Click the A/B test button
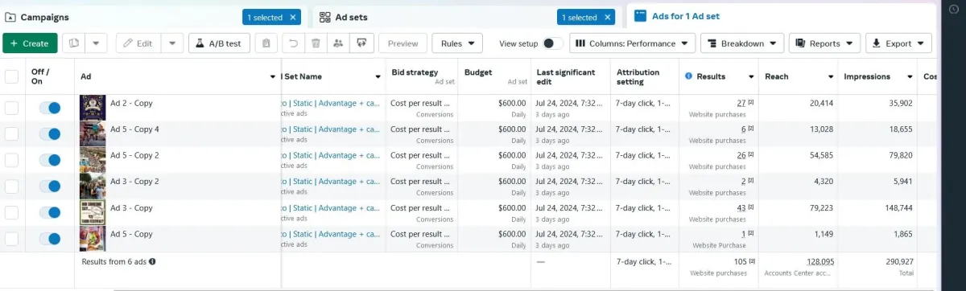Viewport: 966px width, 291px height. pyautogui.click(x=219, y=43)
